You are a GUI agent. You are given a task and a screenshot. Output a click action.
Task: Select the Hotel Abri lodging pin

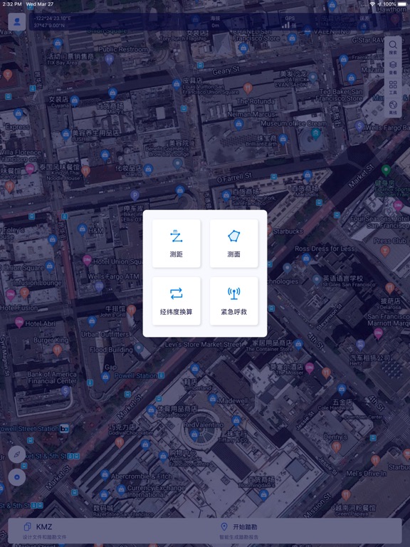click(x=19, y=323)
